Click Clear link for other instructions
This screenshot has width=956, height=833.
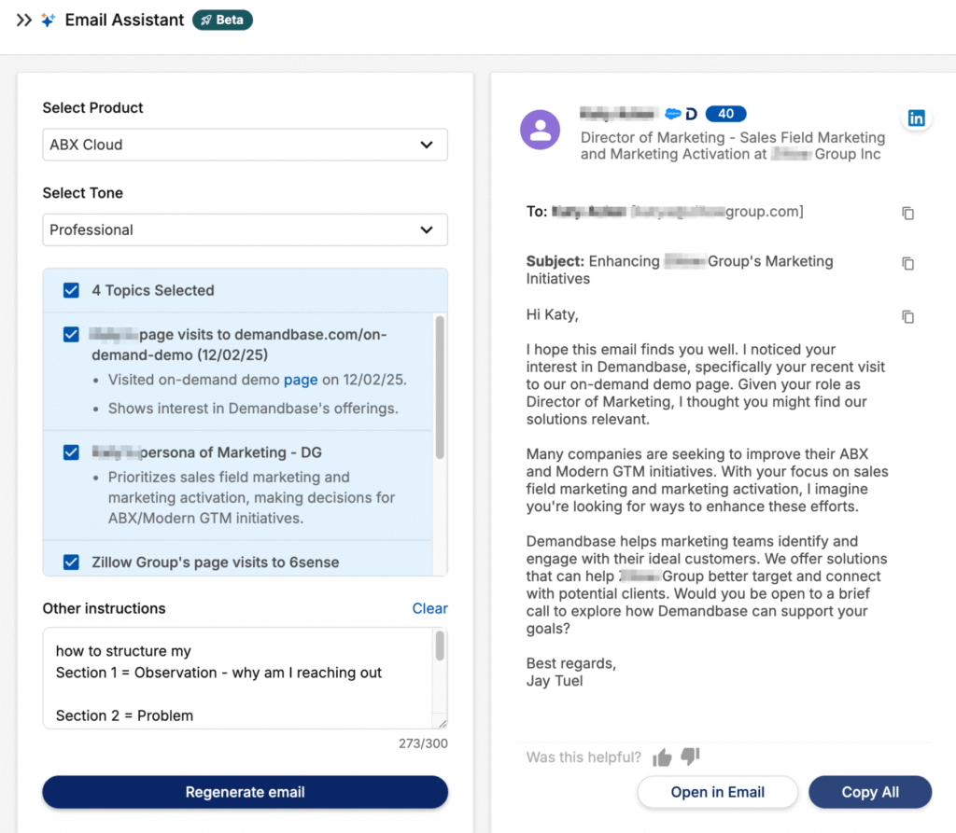coord(429,608)
